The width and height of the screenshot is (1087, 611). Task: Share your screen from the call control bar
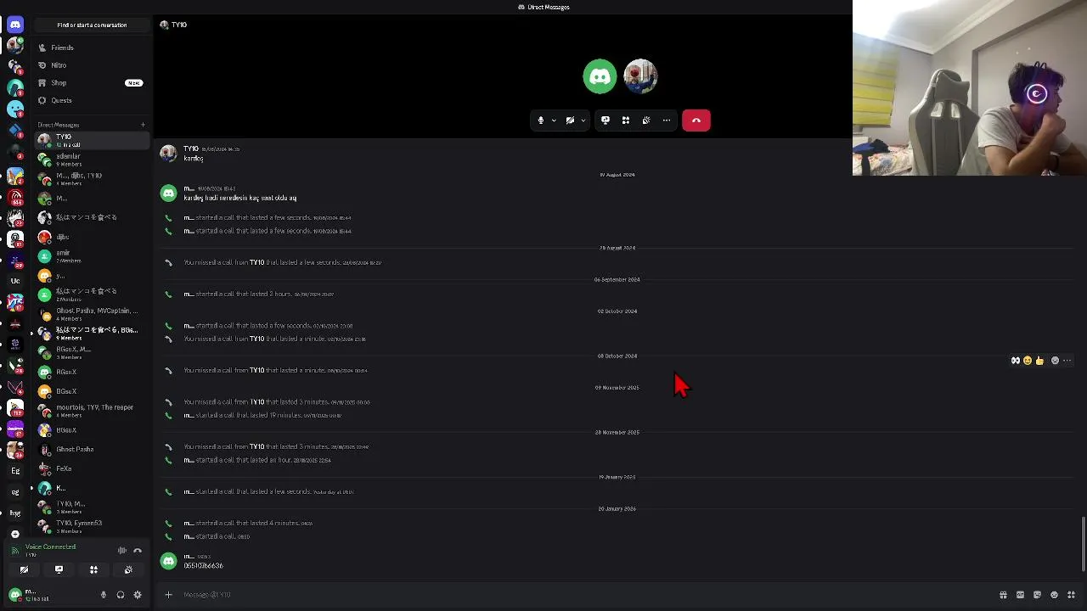pos(605,121)
